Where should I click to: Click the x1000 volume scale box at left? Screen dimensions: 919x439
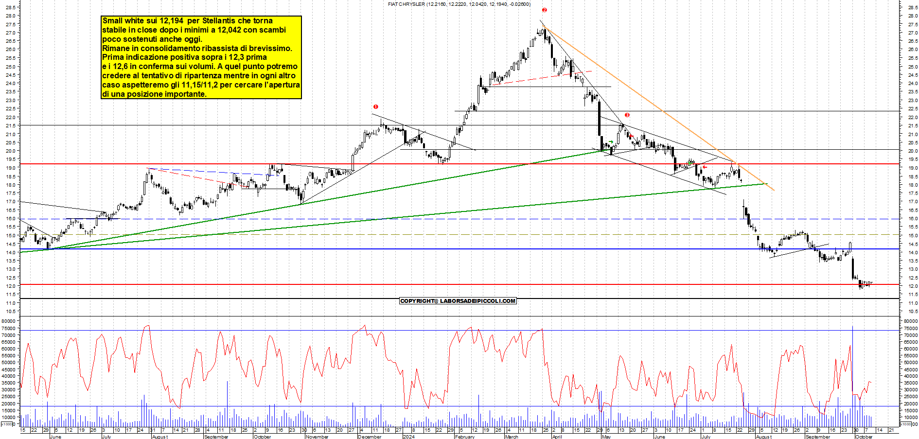point(7,424)
